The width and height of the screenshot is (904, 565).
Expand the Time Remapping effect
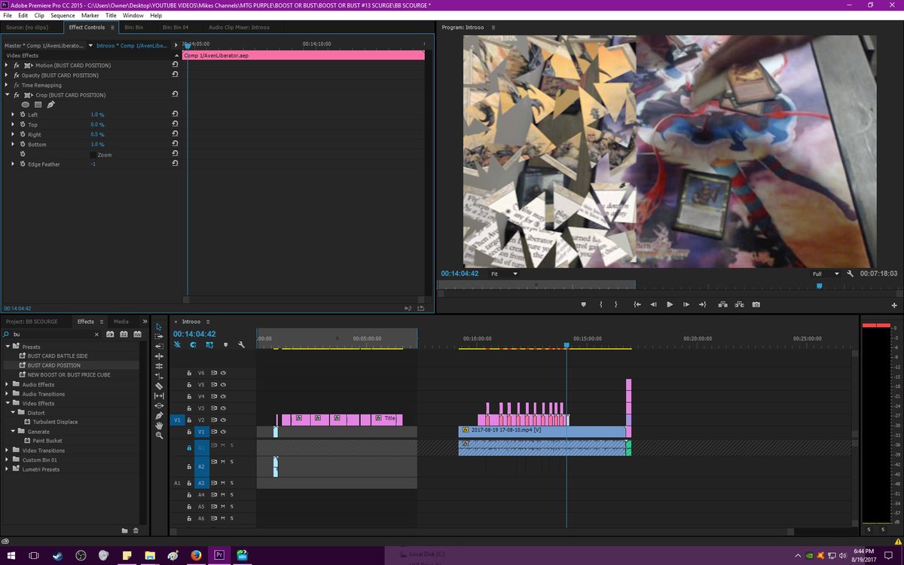click(x=7, y=85)
